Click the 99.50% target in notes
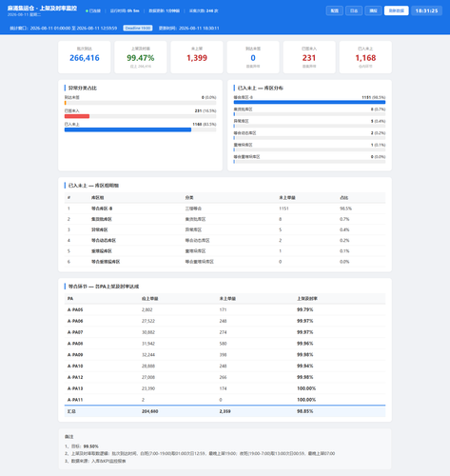The width and height of the screenshot is (450, 476). pos(90,446)
